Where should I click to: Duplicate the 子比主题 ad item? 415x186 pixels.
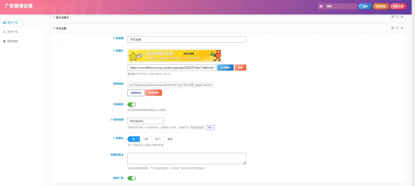397,28
